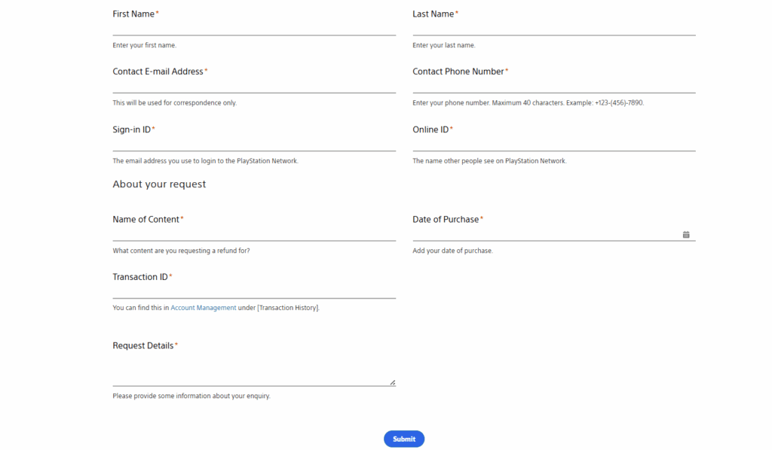Select the Contact E-mail Address field

[254, 86]
